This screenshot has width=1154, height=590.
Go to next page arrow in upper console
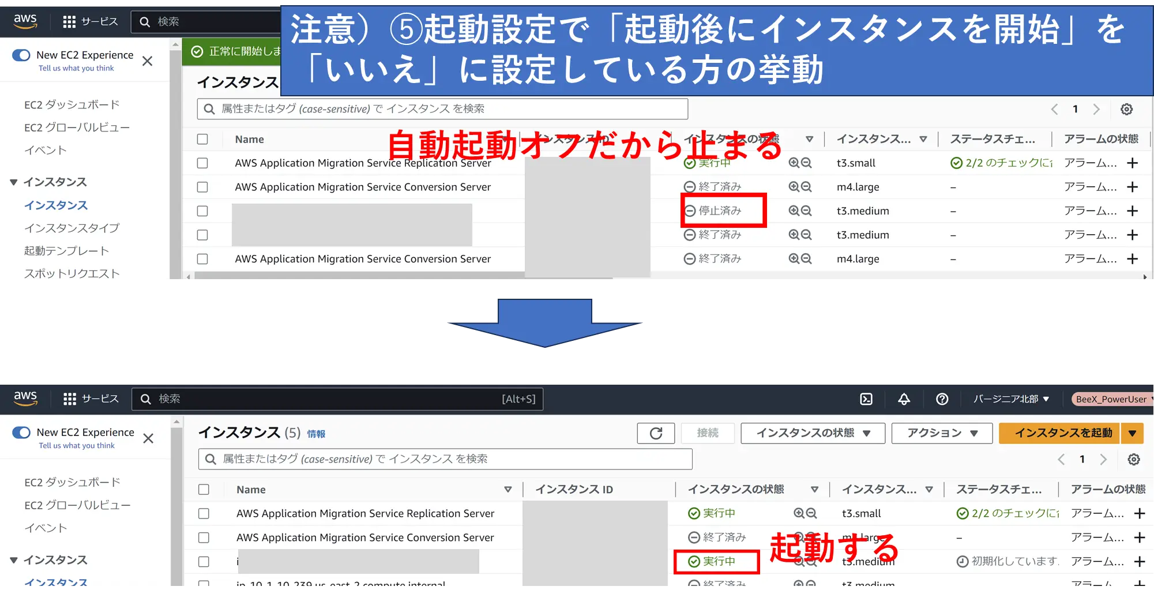pos(1096,109)
